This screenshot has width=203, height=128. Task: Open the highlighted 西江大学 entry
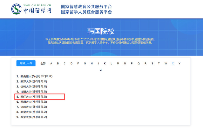32,97
